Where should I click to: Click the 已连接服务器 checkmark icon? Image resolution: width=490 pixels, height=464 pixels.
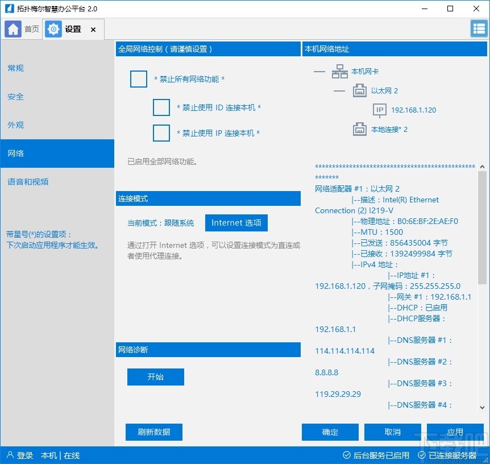click(421, 455)
